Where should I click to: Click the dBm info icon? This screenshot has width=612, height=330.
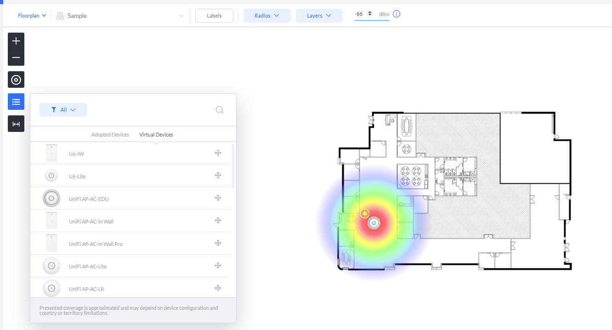397,14
